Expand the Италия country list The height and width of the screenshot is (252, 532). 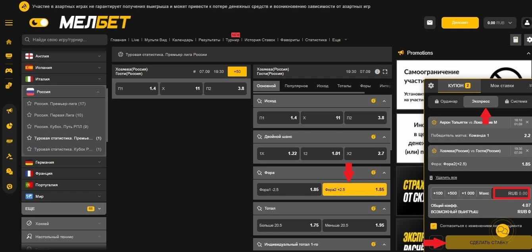tap(64, 79)
